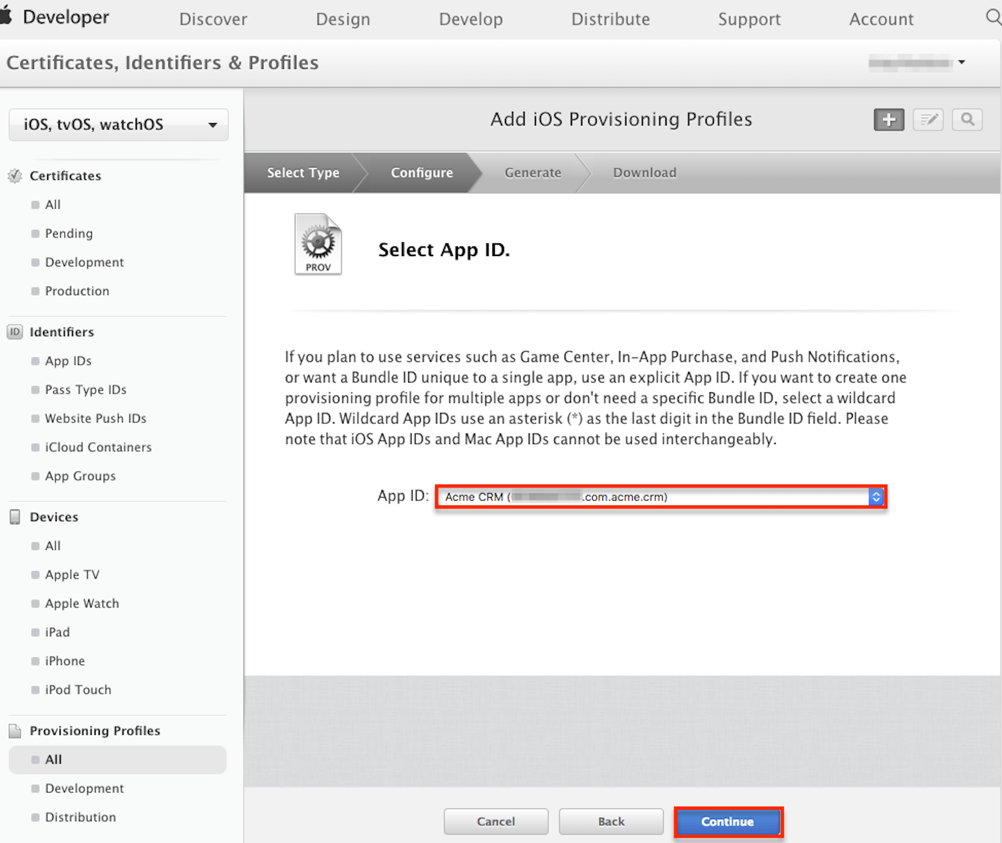Open the Develop navigation menu
The image size is (1002, 843).
pos(471,19)
